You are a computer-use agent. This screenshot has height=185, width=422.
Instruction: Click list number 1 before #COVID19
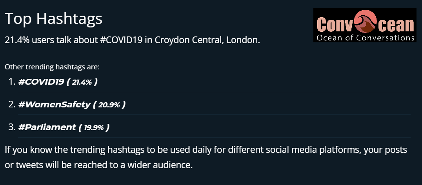(11, 82)
